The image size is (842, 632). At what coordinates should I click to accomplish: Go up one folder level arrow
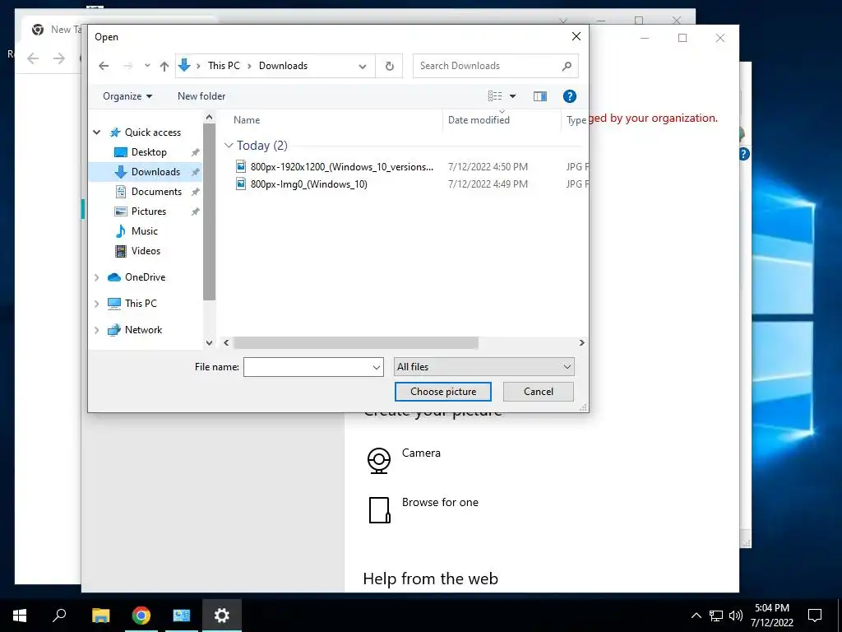coord(164,66)
